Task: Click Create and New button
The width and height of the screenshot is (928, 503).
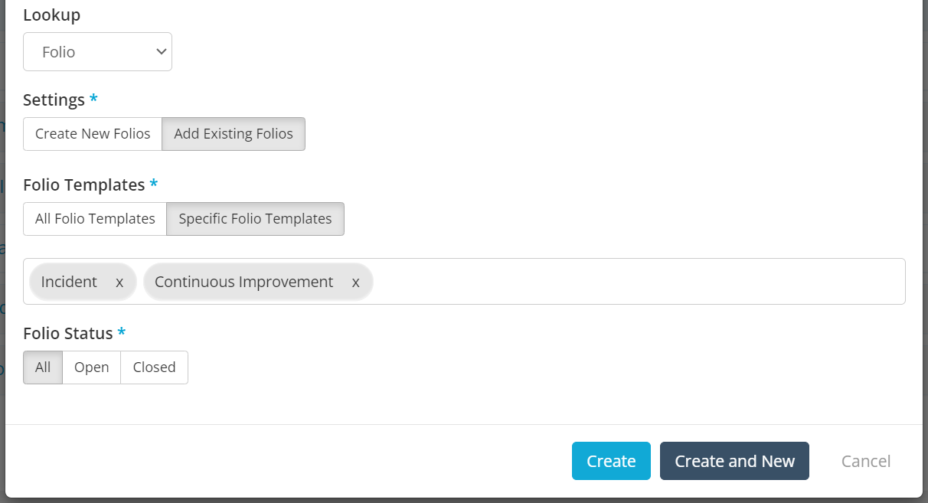Action: [x=734, y=461]
